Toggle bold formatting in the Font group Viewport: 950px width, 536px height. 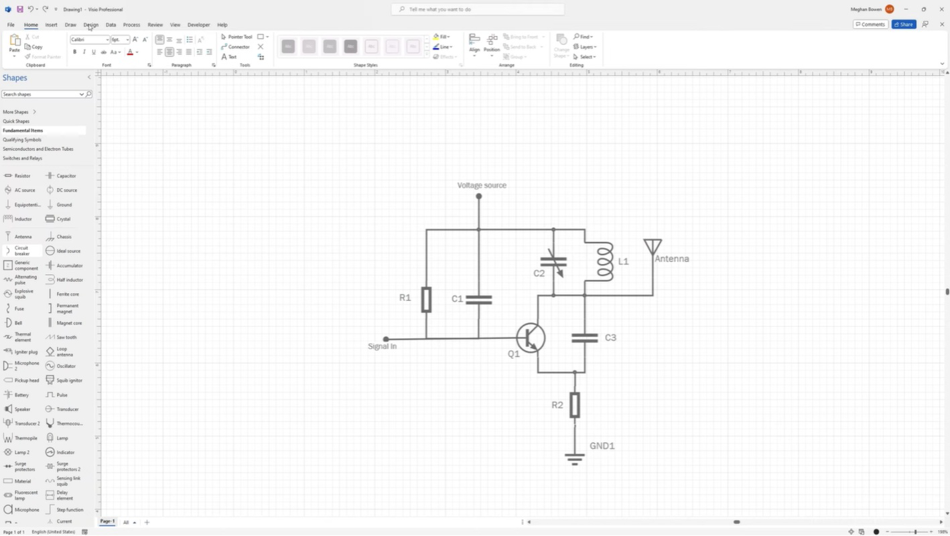75,52
